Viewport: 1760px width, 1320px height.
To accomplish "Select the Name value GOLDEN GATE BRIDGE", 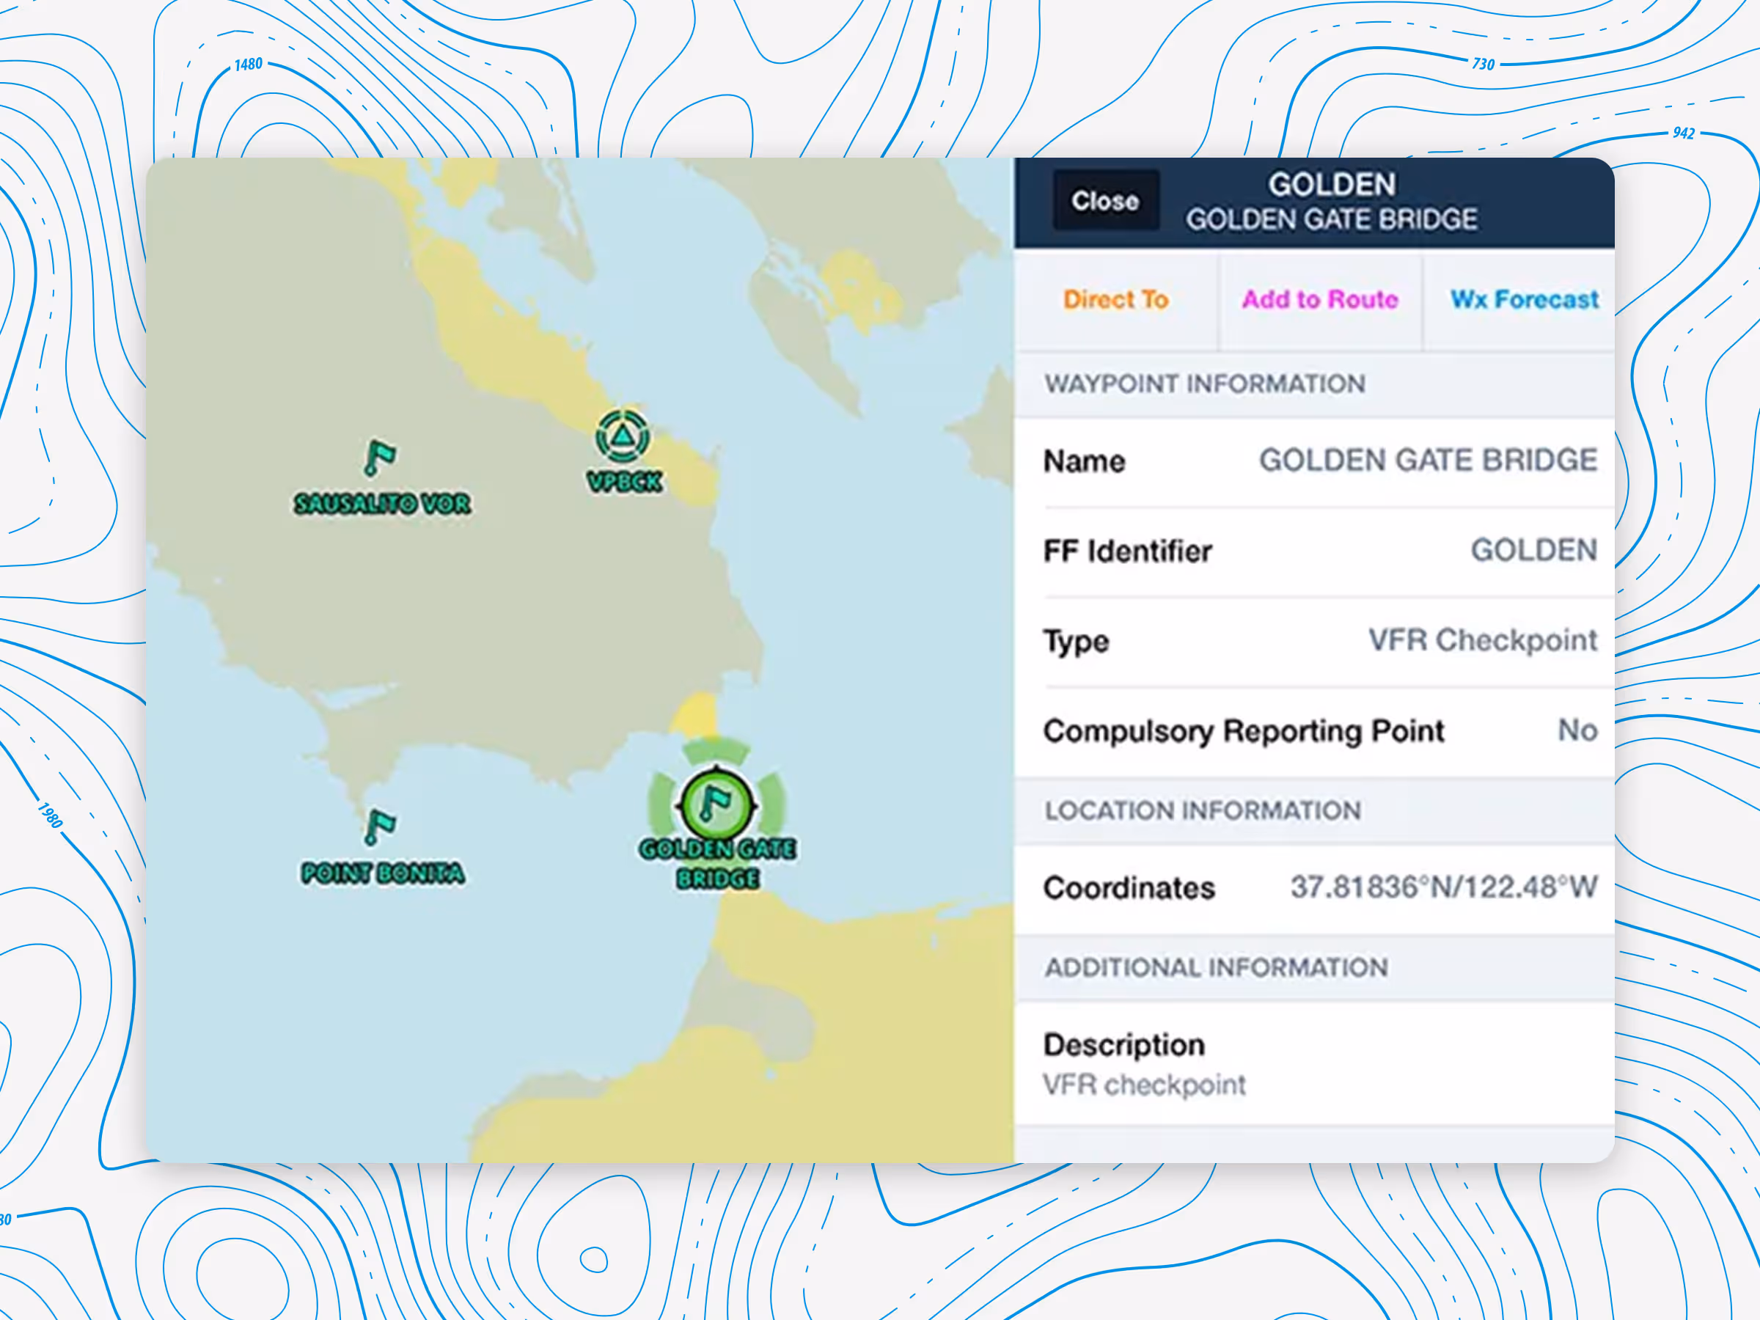I will click(1427, 460).
